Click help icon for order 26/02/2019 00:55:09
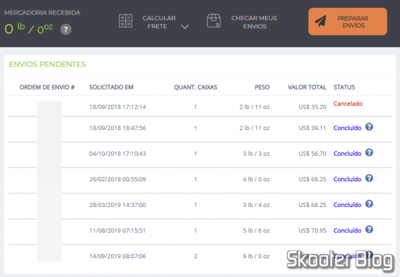The width and height of the screenshot is (400, 277). tap(369, 178)
